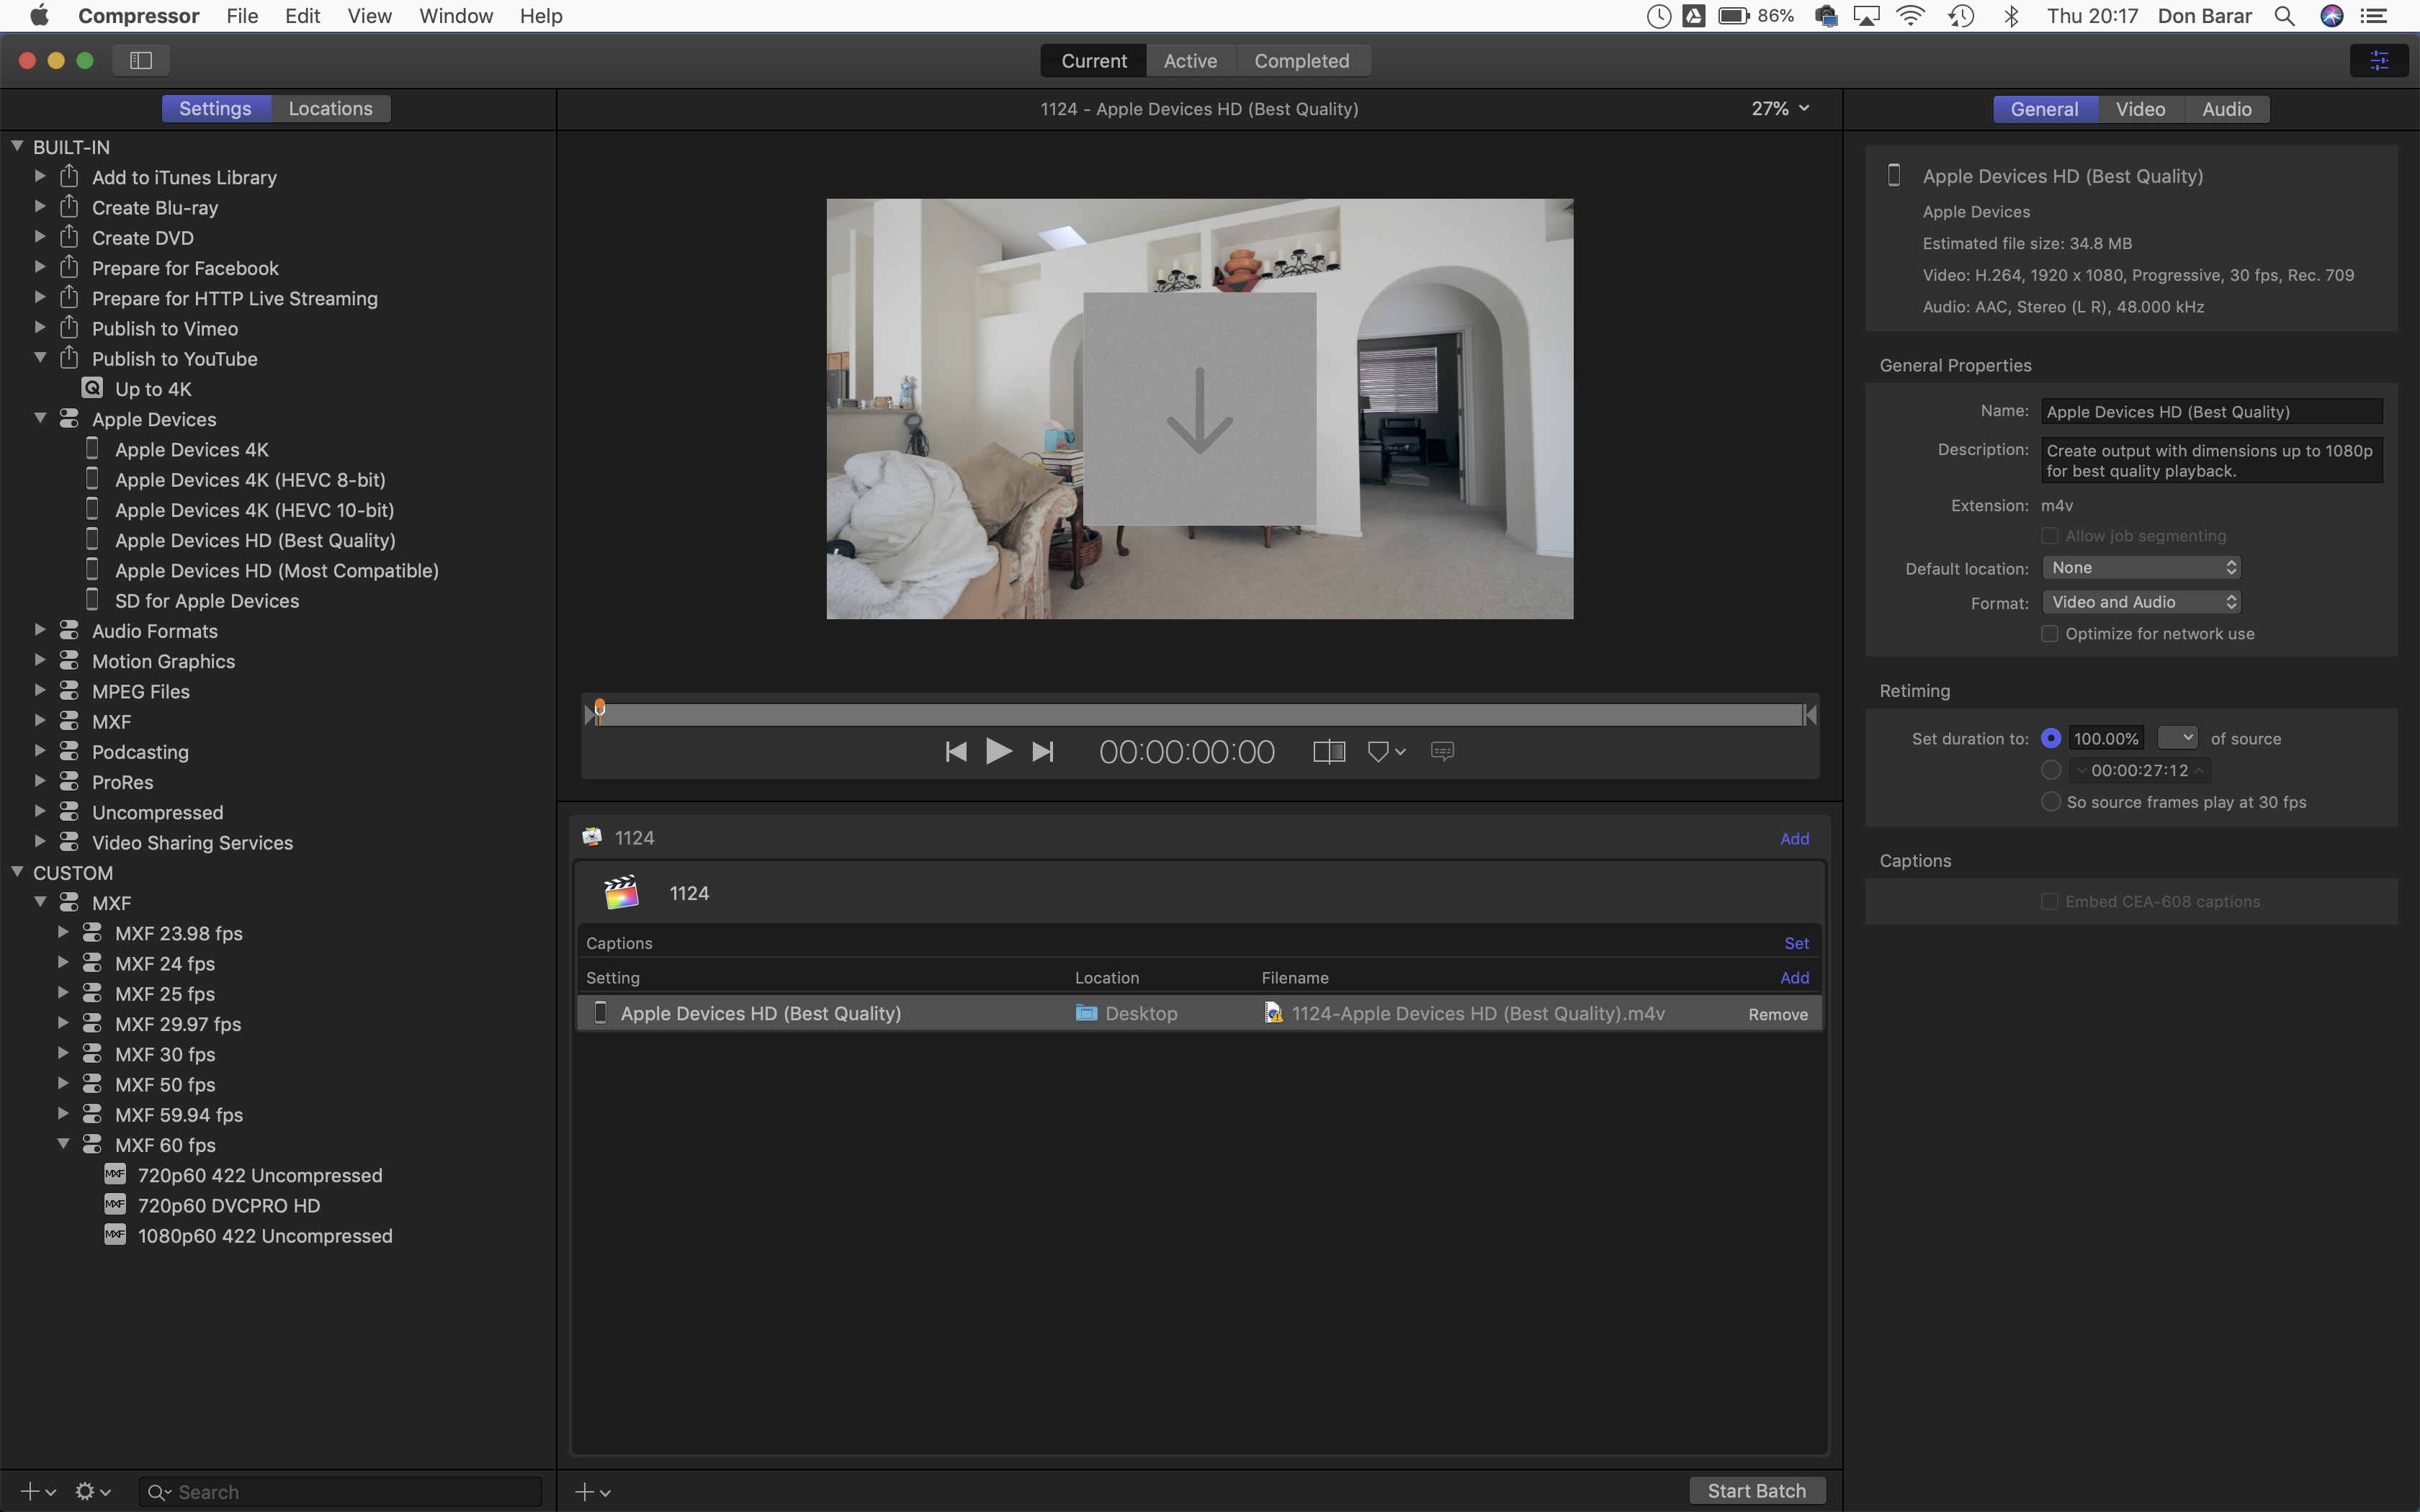Click the Start Batch button

click(1756, 1490)
